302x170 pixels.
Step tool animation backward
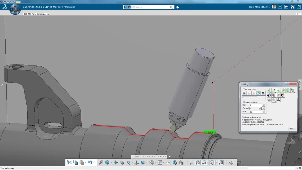pyautogui.click(x=249, y=93)
